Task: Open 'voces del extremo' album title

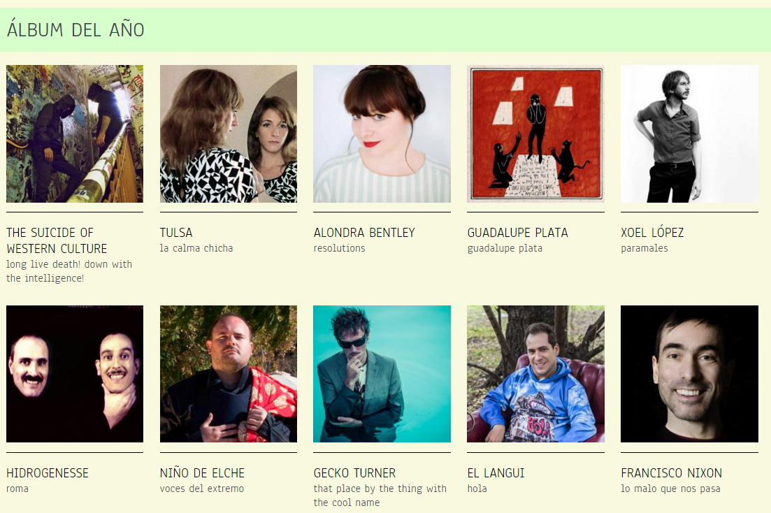Action: [x=201, y=489]
